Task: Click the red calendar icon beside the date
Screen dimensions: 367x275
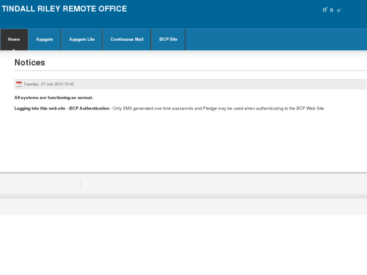Action: tap(19, 84)
